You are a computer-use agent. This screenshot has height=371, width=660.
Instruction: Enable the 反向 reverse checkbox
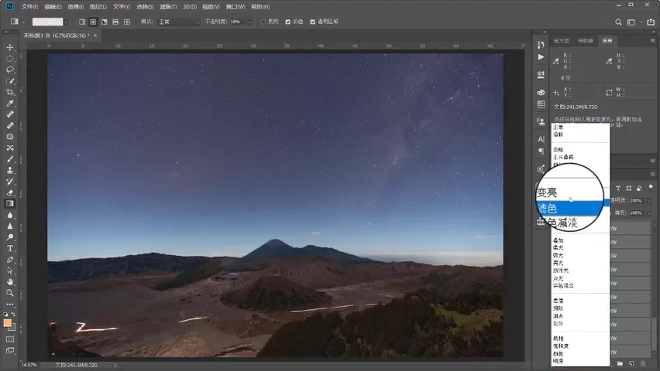click(263, 22)
